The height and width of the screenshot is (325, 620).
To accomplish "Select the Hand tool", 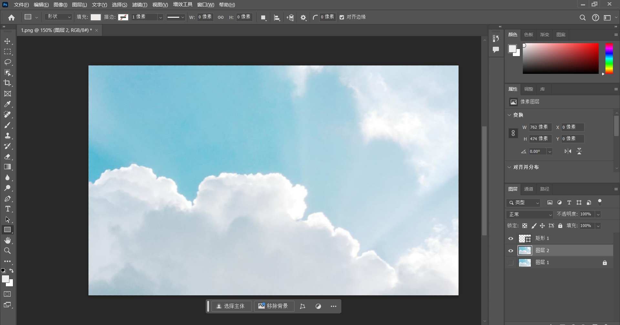I will pyautogui.click(x=7, y=240).
